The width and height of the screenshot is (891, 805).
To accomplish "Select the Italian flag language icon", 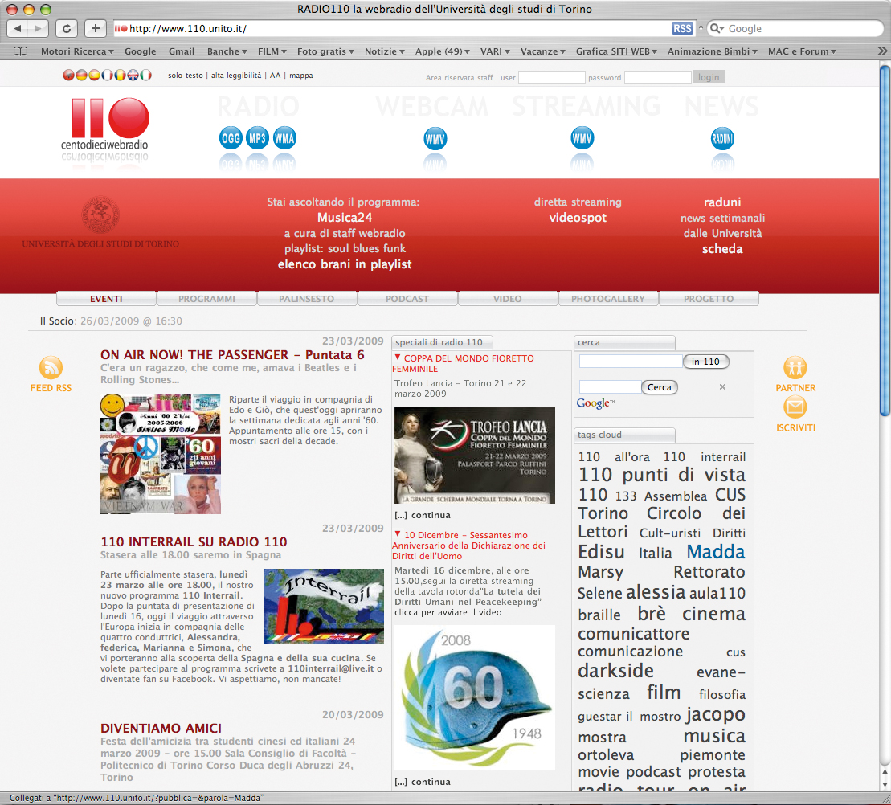I will [x=146, y=75].
